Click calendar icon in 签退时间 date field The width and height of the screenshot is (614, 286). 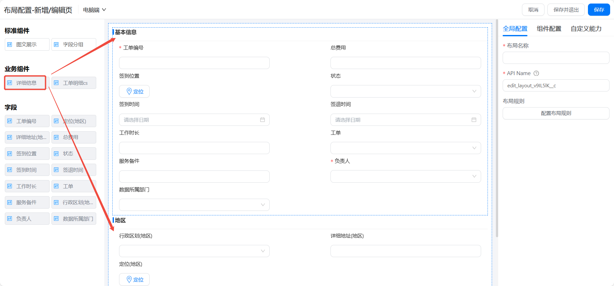tap(474, 120)
